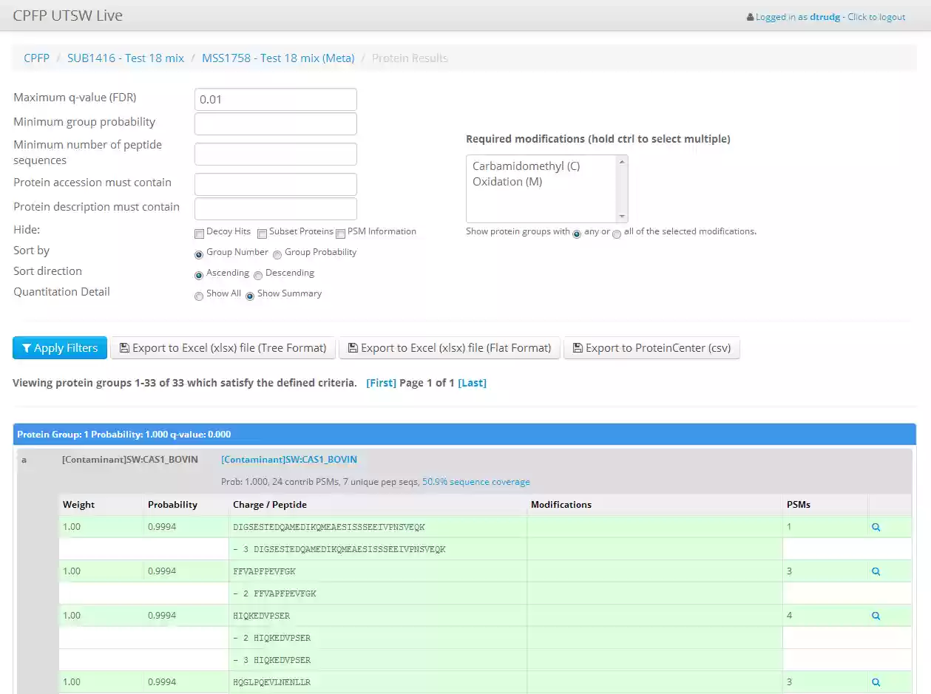
Task: Jump to [Last] page of results
Action: tap(473, 383)
